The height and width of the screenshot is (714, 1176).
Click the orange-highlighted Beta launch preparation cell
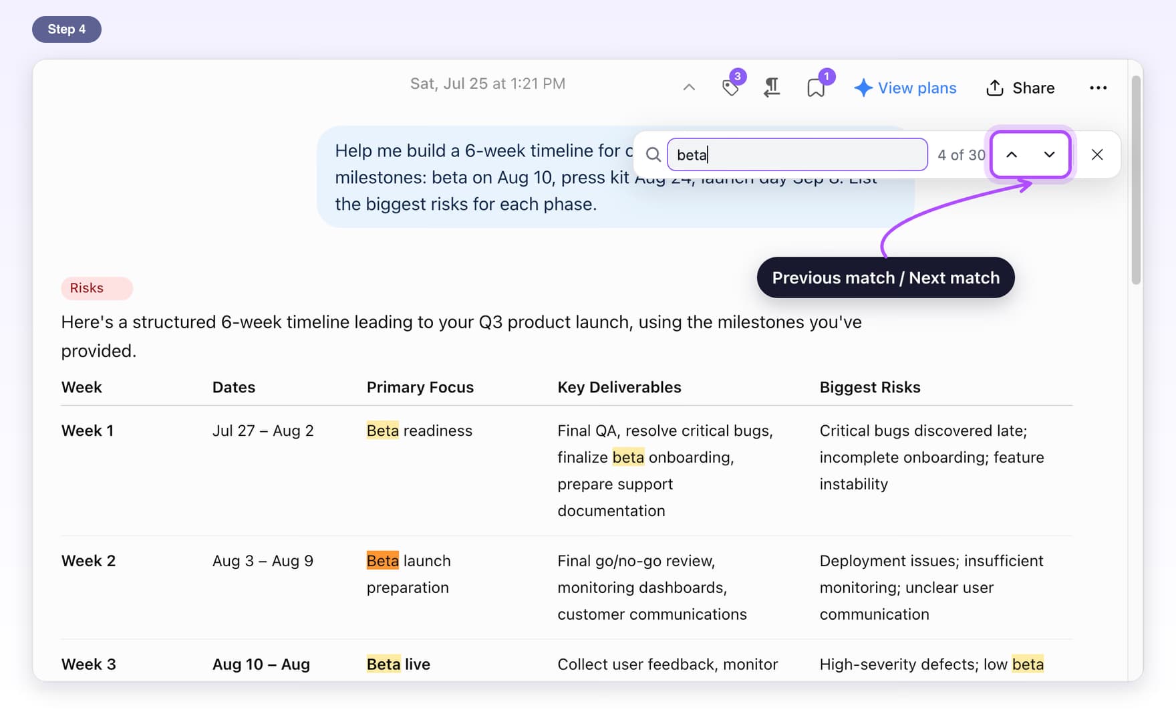point(409,574)
